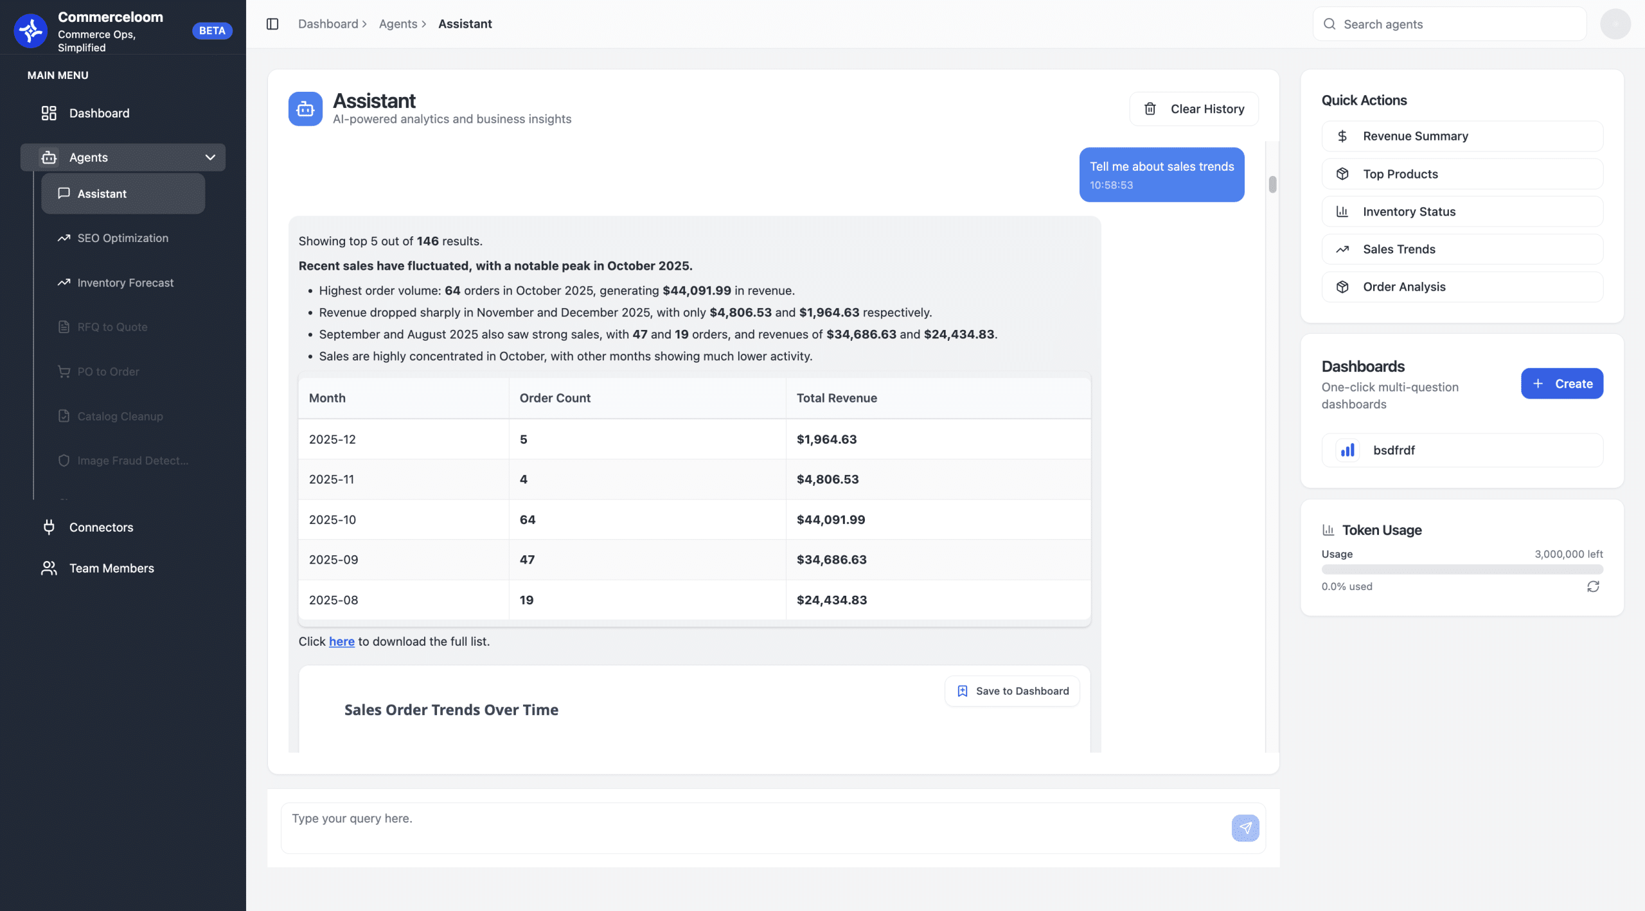
Task: Click the send message paper-plane icon
Action: pos(1245,828)
